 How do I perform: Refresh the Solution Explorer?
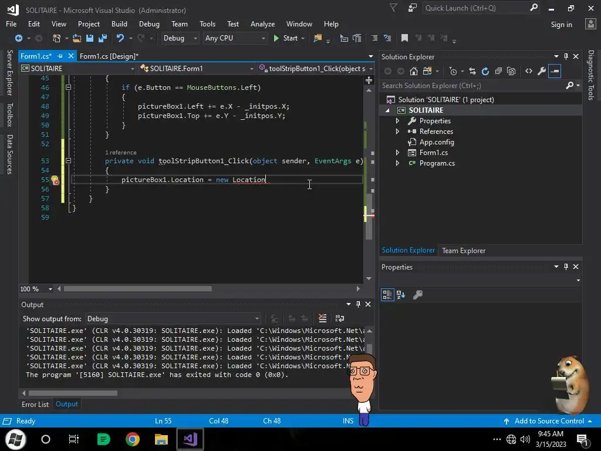485,71
